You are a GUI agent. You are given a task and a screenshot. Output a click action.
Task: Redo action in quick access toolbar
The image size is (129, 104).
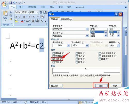[x=20, y=3]
